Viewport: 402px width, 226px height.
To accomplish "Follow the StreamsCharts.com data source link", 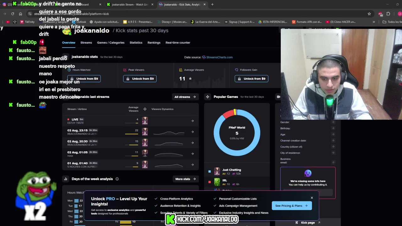I will tap(217, 57).
